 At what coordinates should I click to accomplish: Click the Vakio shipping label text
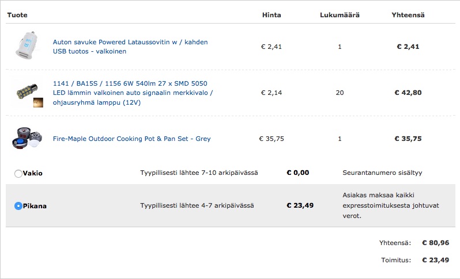(x=33, y=173)
